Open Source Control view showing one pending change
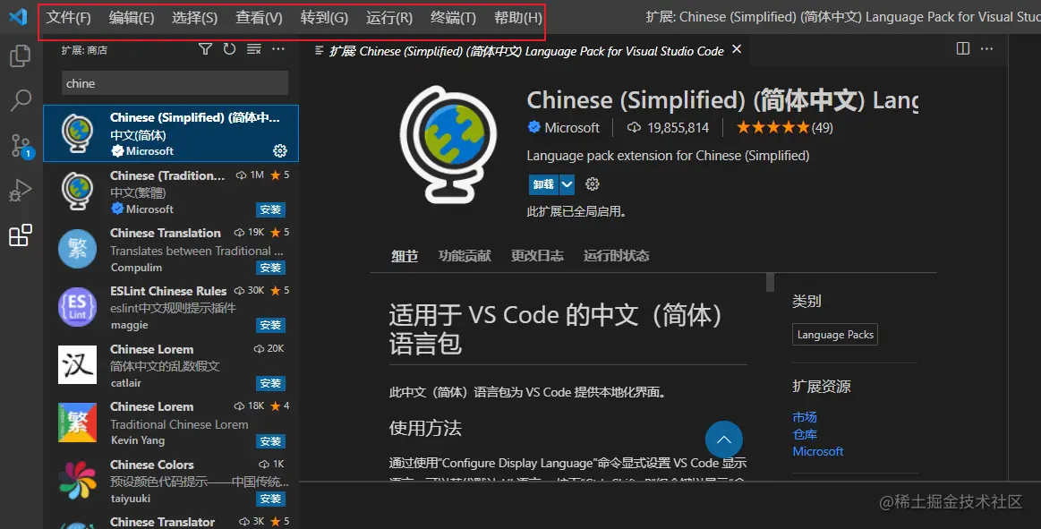 coord(21,145)
